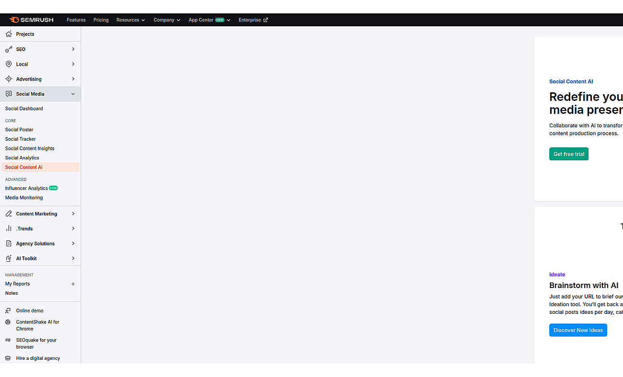Click the Advertising target icon
The image size is (623, 377).
pyautogui.click(x=9, y=79)
